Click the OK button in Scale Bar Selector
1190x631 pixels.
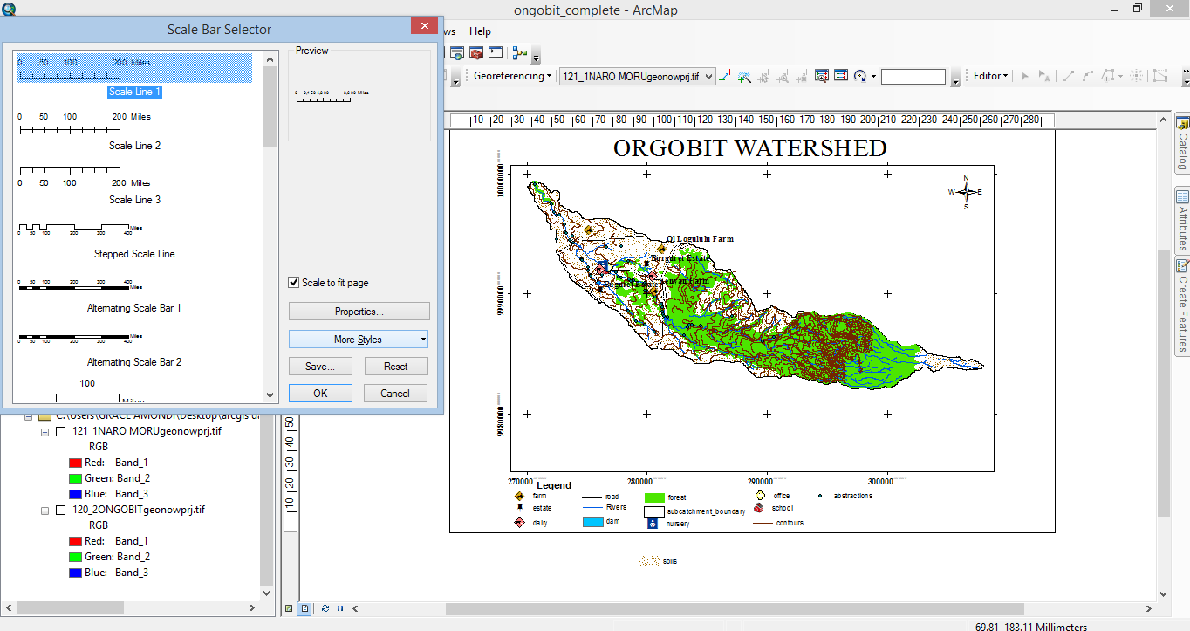pos(319,393)
